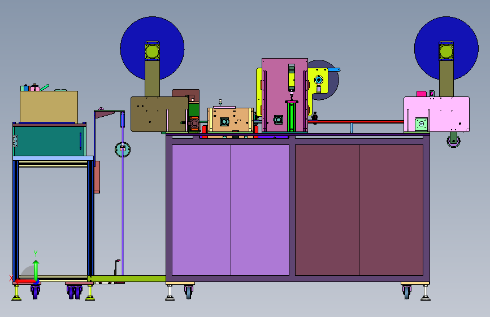
Task: Select the wheel hanging below pink housing
Action: point(453,141)
